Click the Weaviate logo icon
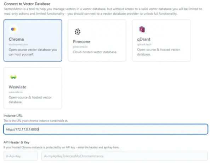The image size is (212, 163). [13, 77]
